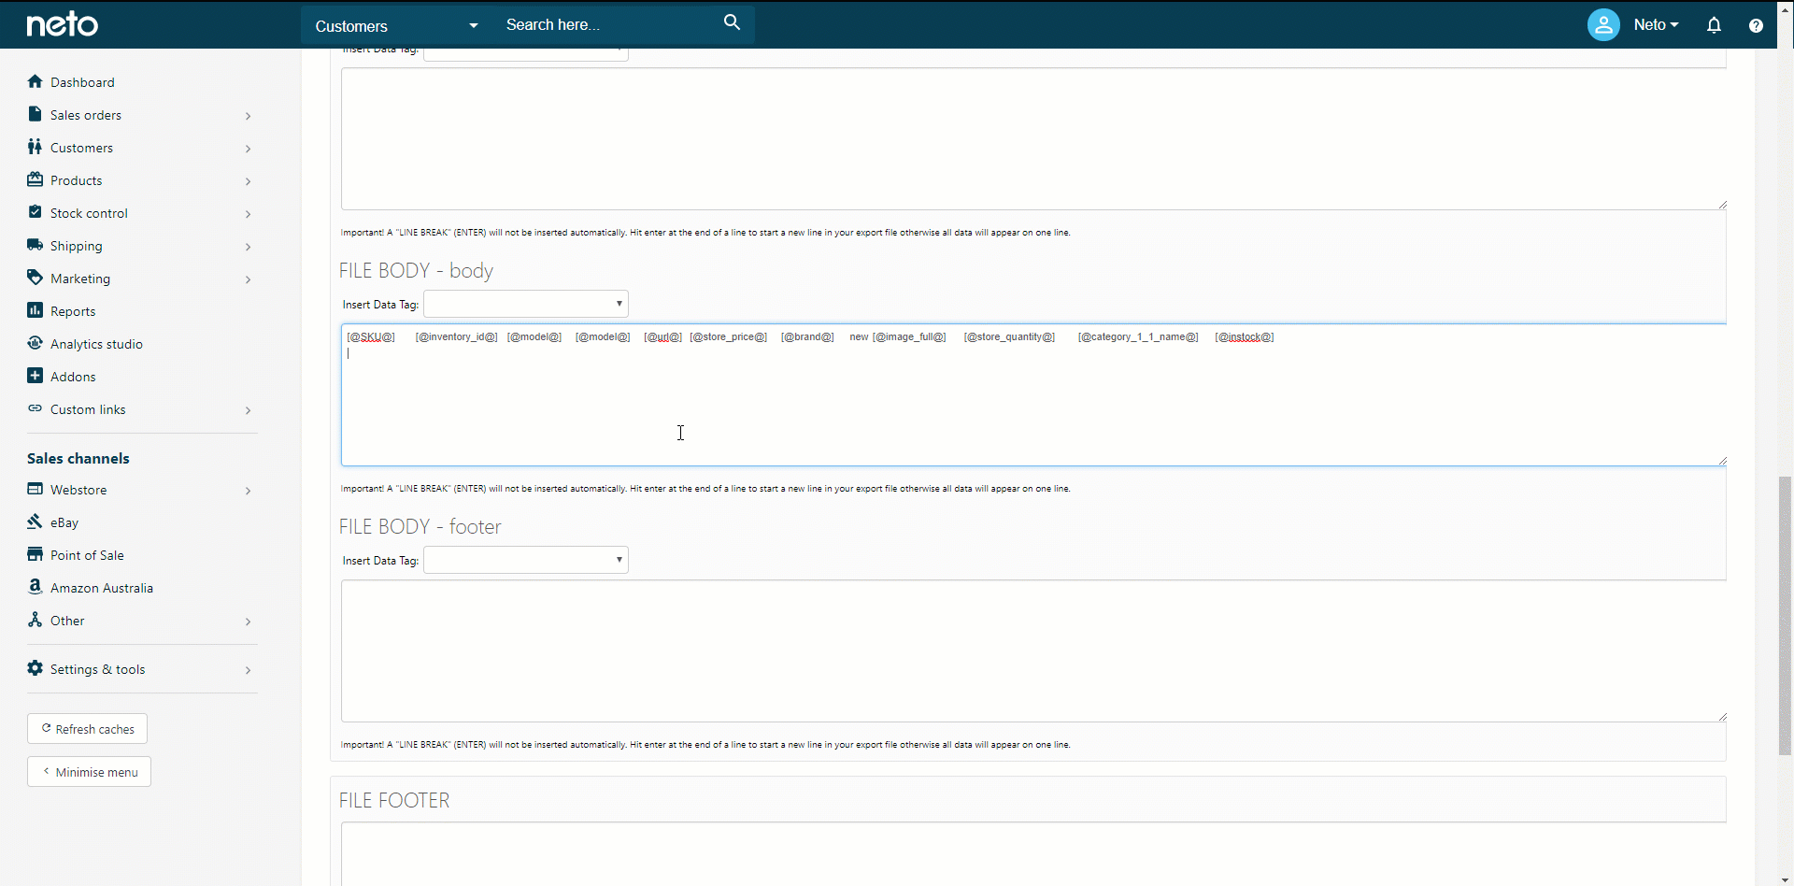Viewport: 1794px width, 886px height.
Task: Expand the Products submenu arrow
Action: 248,181
